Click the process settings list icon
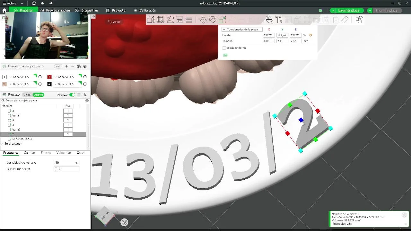 (79, 95)
